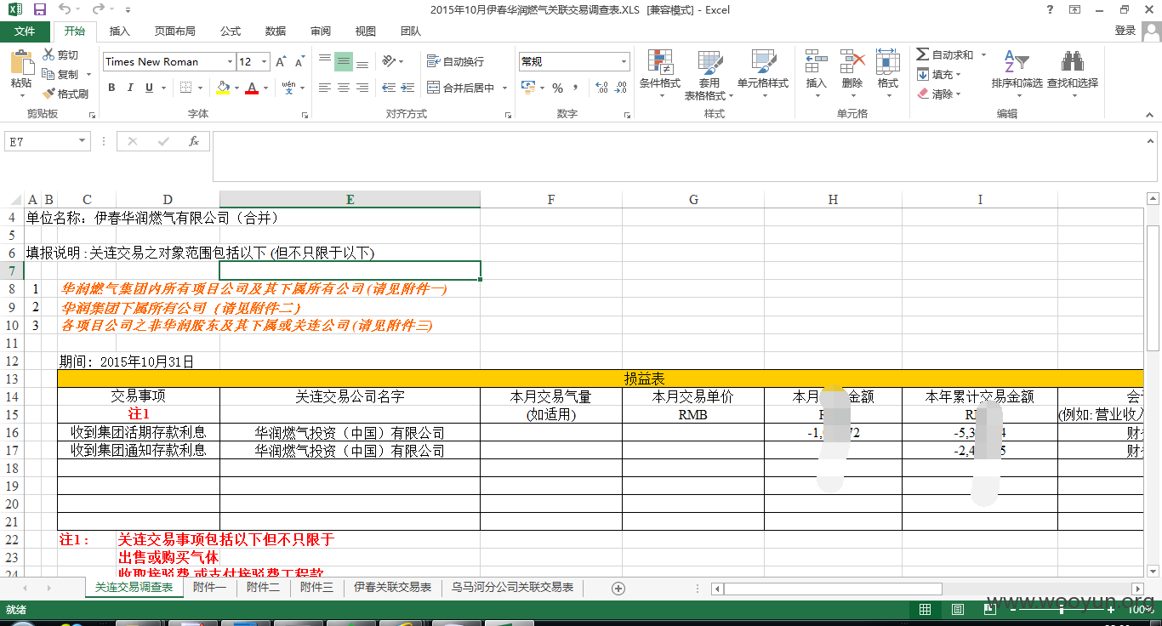
Task: Open sheet tab 附件一
Action: point(209,588)
